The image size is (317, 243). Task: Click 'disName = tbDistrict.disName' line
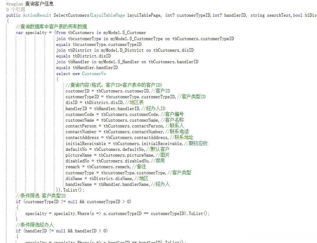click(99, 179)
